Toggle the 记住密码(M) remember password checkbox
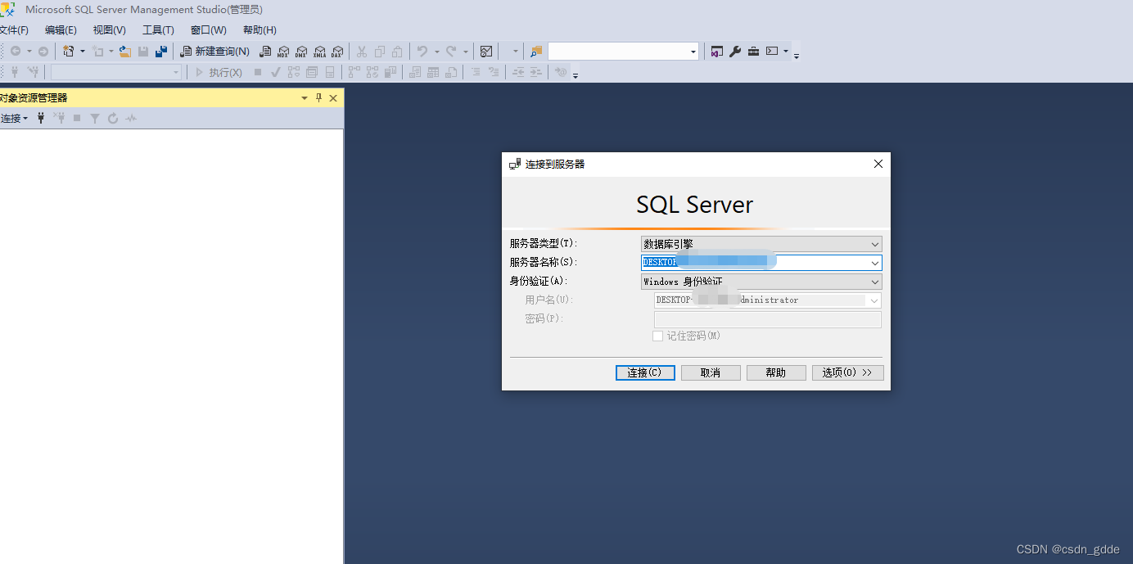 (x=657, y=336)
